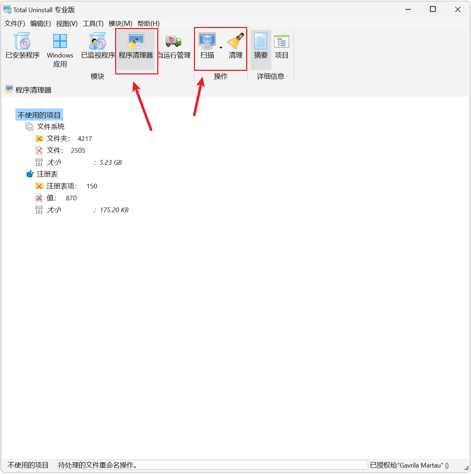Click the orange icon beside 注册表项
The width and height of the screenshot is (471, 474).
[x=39, y=186]
